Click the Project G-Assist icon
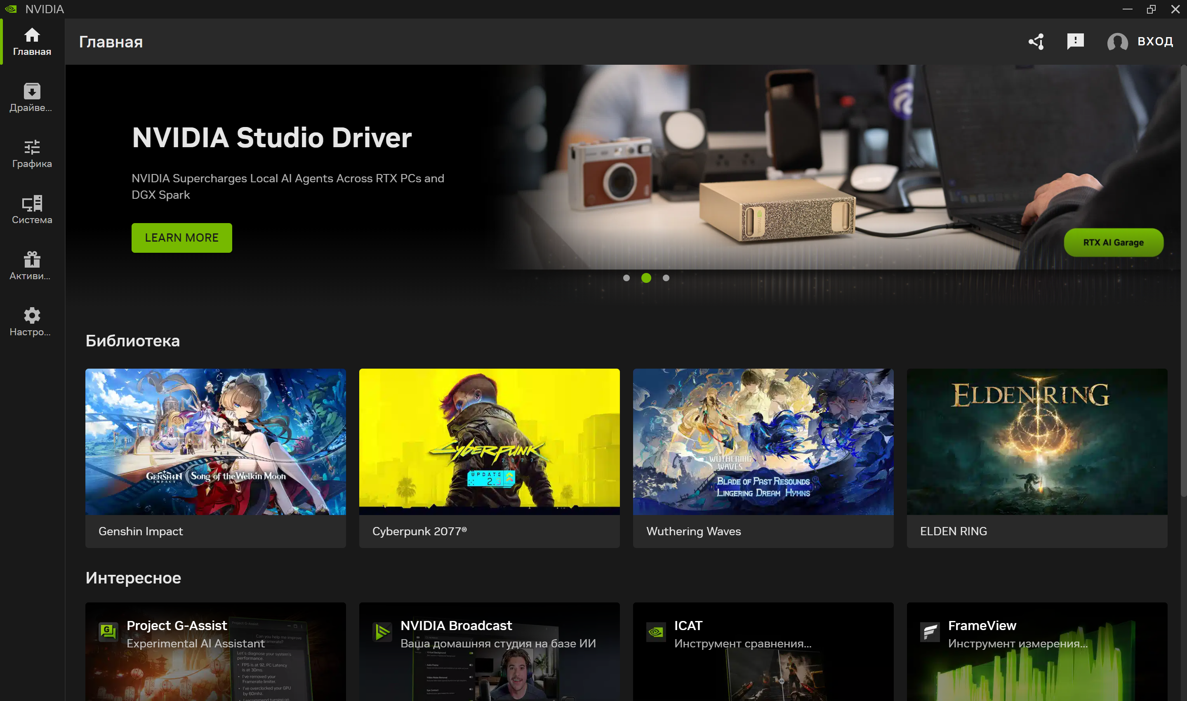The width and height of the screenshot is (1187, 701). click(108, 632)
